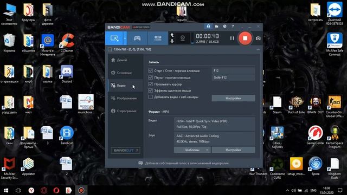Open the Изображения section
The height and width of the screenshot is (195, 347).
pyautogui.click(x=125, y=98)
